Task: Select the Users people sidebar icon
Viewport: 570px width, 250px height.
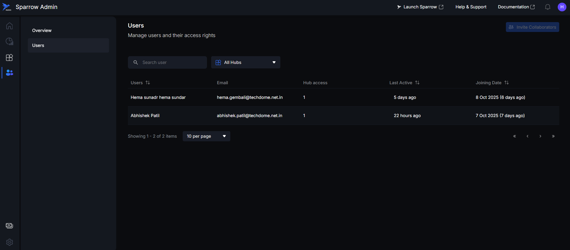Action: click(9, 73)
